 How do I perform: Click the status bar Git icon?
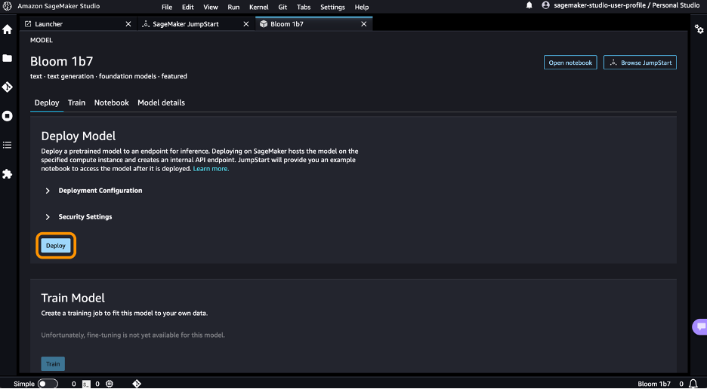click(137, 384)
